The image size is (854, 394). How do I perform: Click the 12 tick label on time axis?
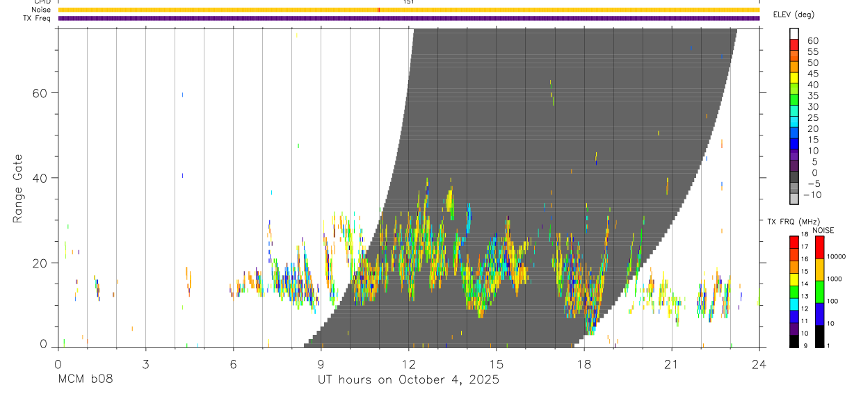(408, 365)
